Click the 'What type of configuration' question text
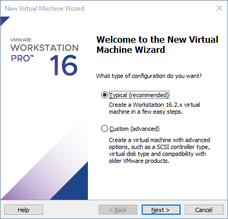This screenshot has width=228, height=219. [x=149, y=76]
